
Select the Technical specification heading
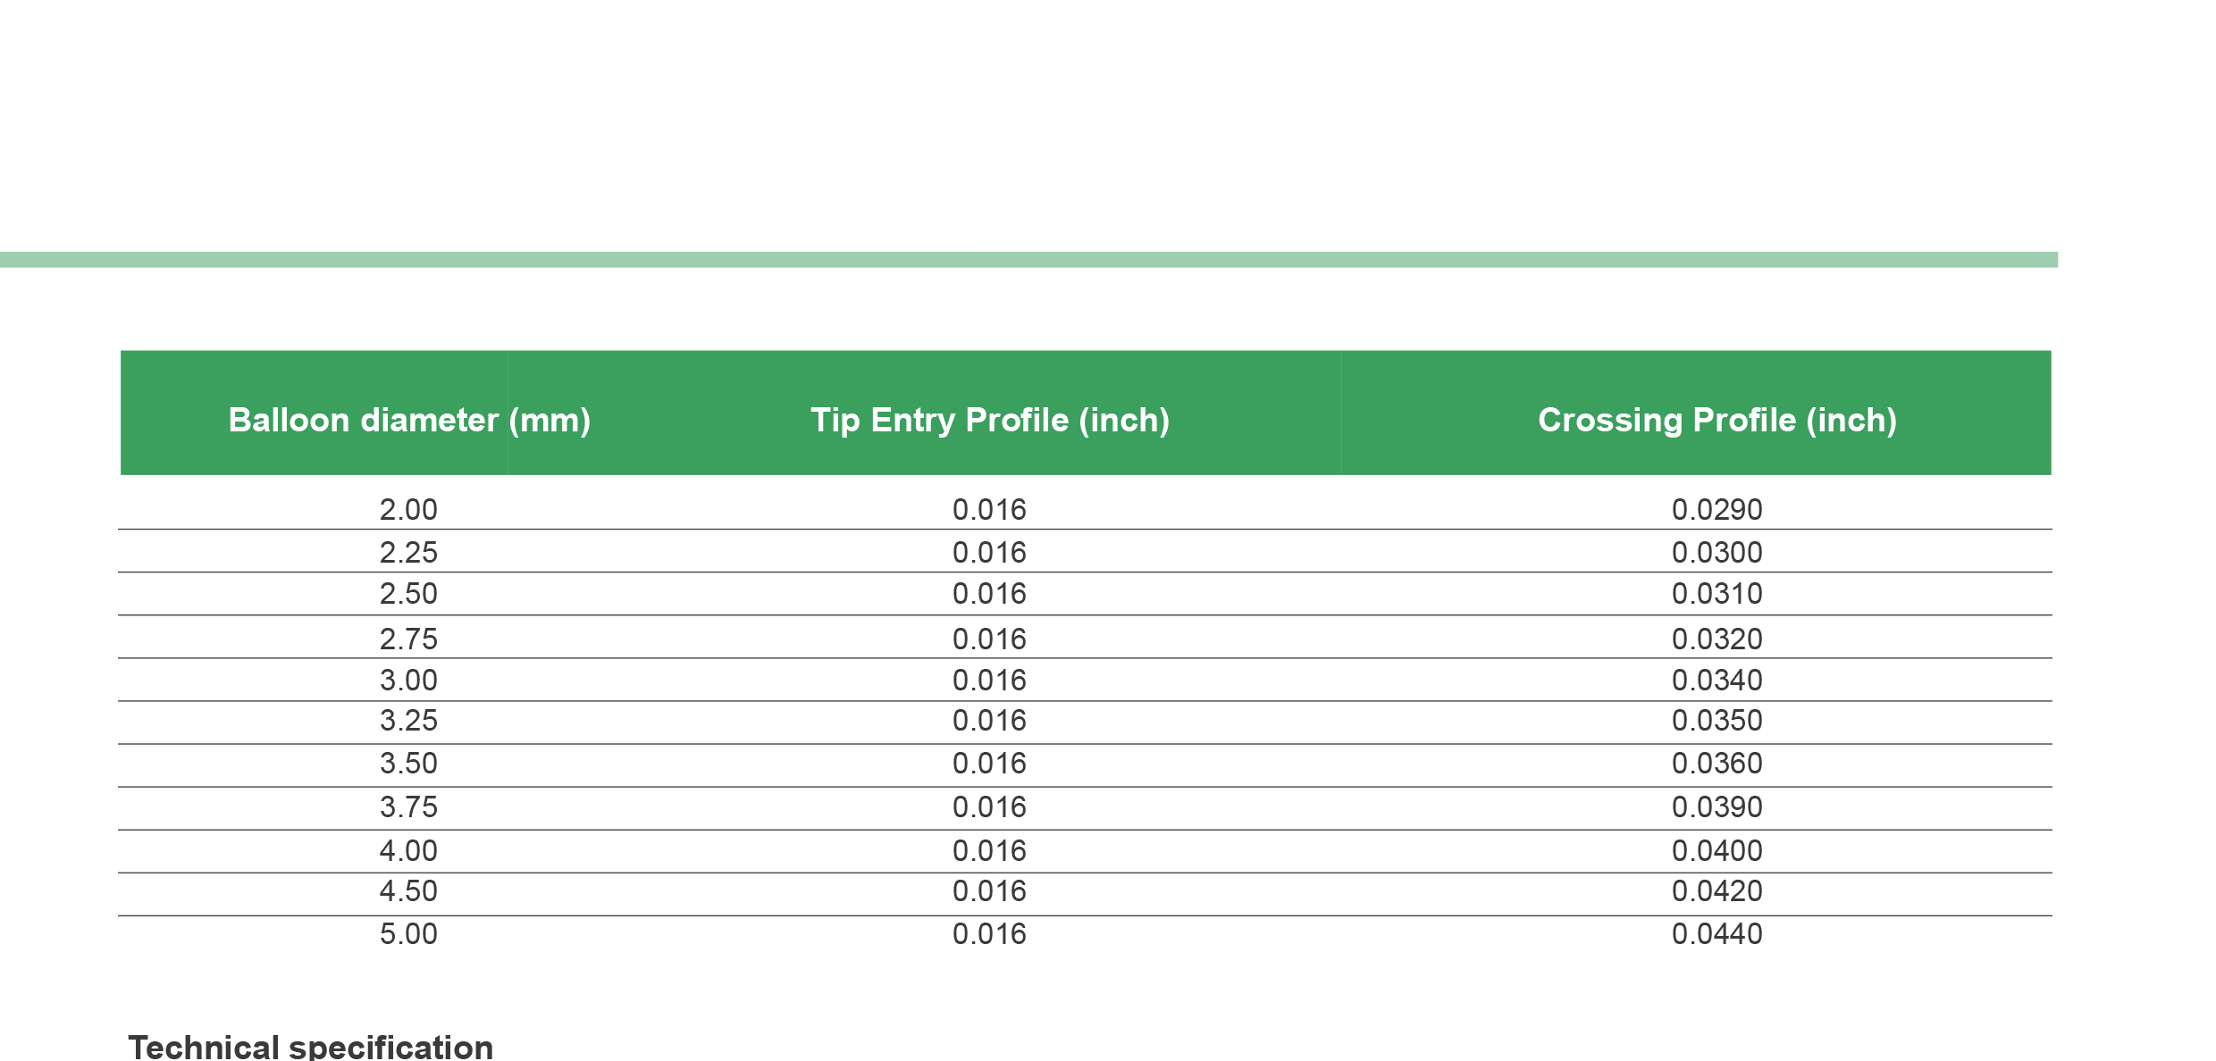click(x=310, y=1046)
